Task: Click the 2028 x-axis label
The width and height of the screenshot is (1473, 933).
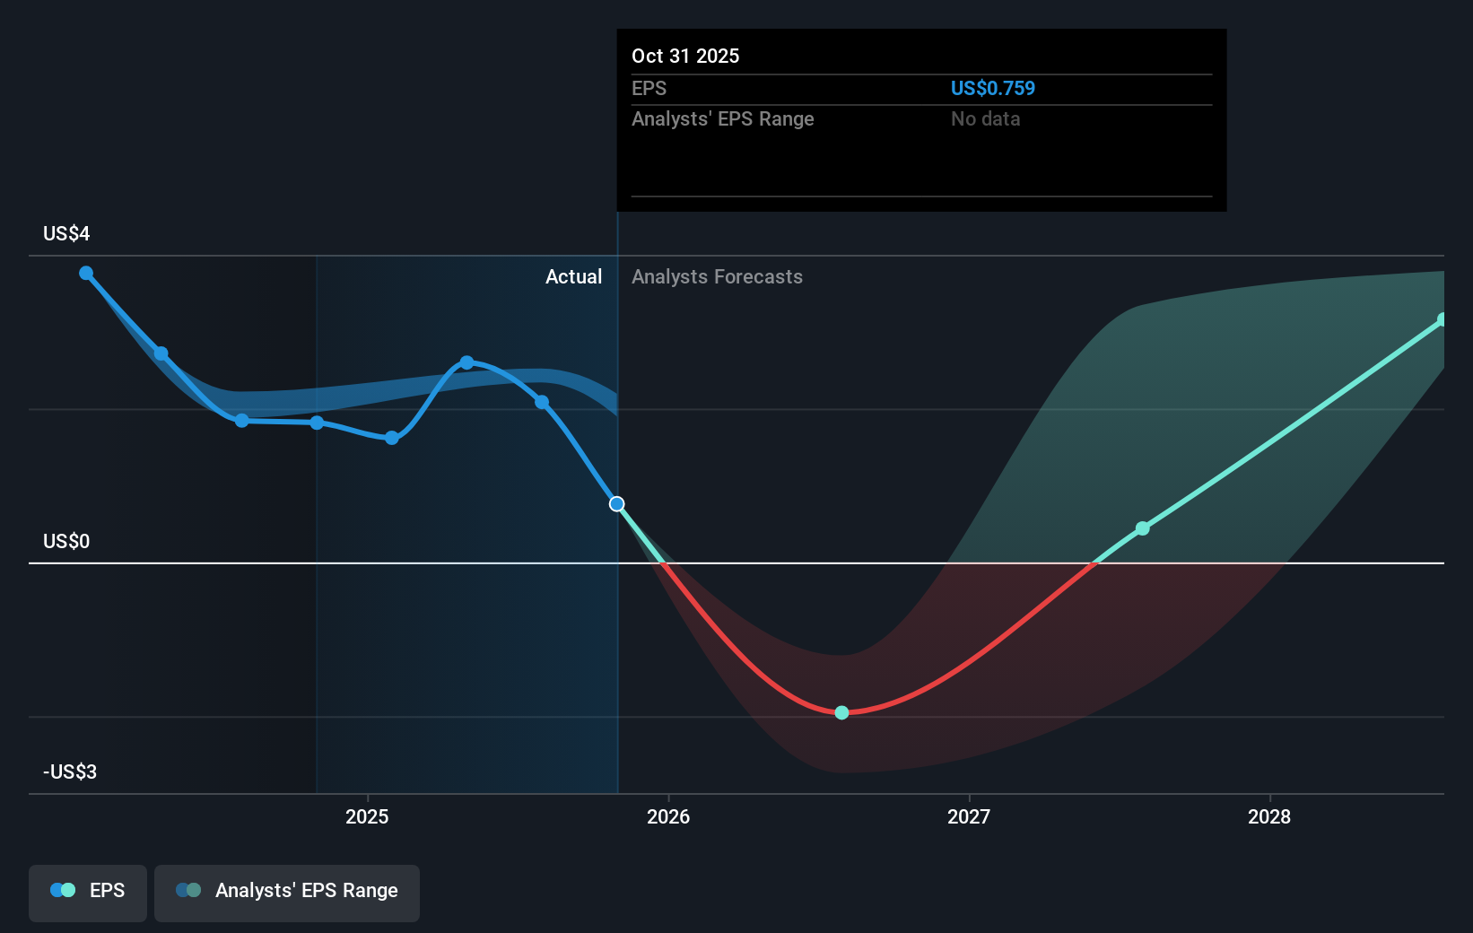Action: pos(1269,816)
